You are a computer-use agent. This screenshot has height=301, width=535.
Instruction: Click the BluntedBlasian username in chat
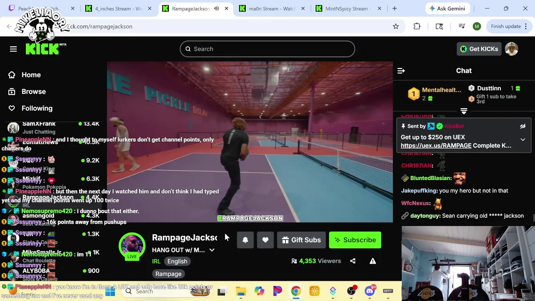tap(431, 178)
